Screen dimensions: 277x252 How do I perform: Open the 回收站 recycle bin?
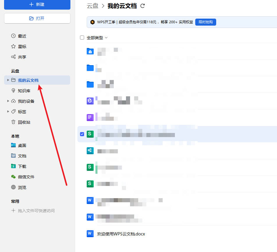(x=24, y=122)
